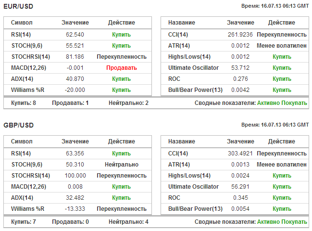
Task: Select the STOCHRSI value 81.186
Action: point(75,57)
